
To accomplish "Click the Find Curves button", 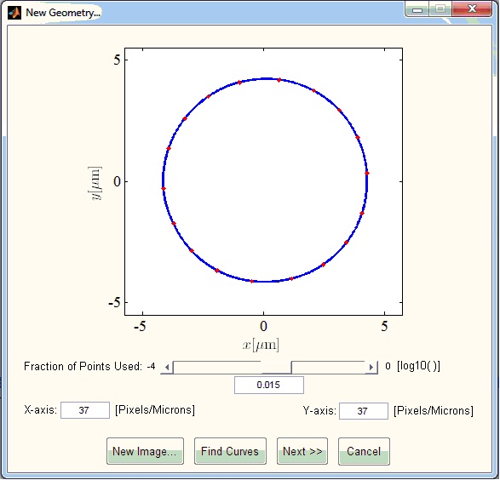I will 230,451.
